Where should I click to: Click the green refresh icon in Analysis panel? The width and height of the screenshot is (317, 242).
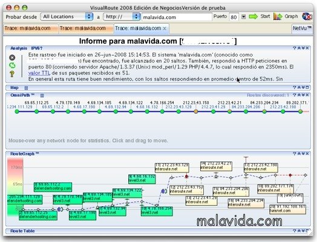tap(12, 65)
